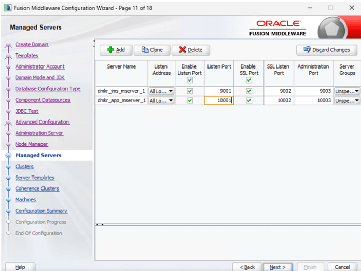361x271 pixels.
Task: Click the SSL Listen Port 10002 cell
Action: point(279,101)
